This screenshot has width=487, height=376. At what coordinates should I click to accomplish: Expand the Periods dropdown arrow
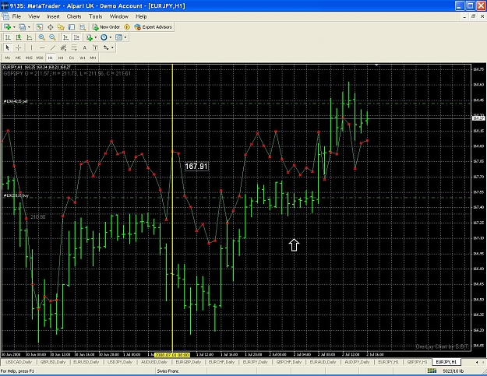pyautogui.click(x=111, y=37)
